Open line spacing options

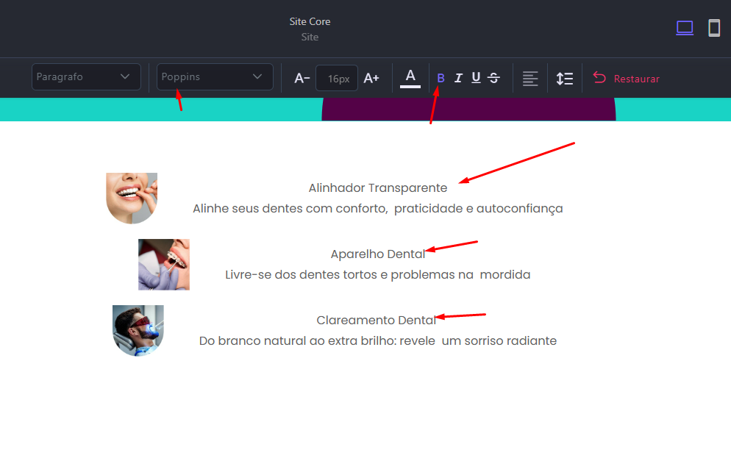565,78
